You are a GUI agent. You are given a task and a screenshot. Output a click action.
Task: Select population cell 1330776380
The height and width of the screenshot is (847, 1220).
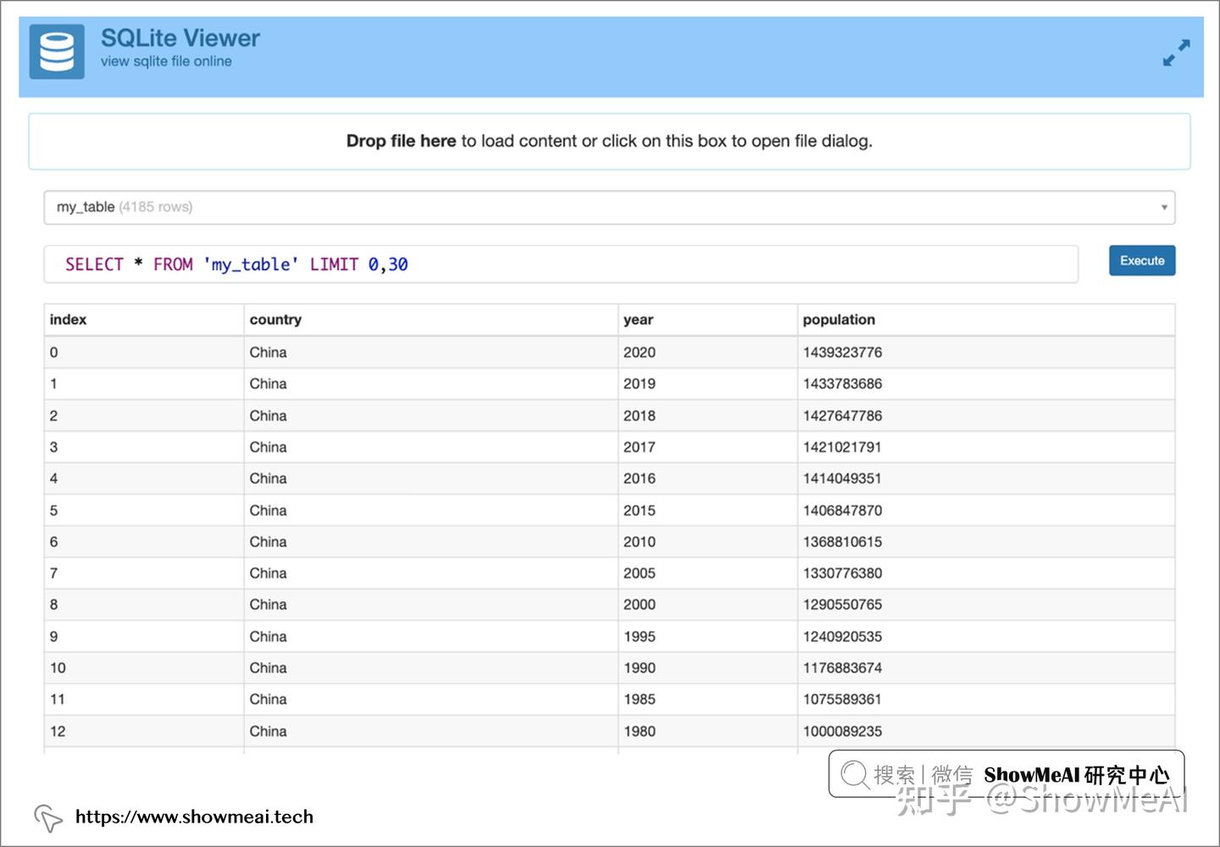pyautogui.click(x=986, y=573)
